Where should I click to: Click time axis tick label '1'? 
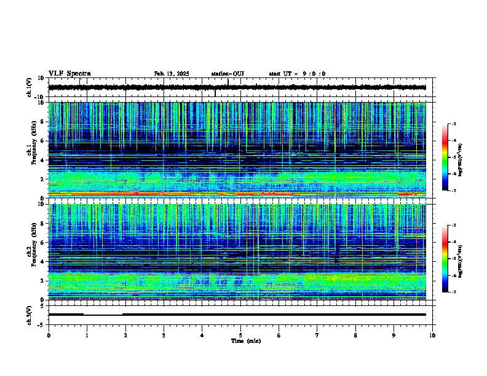pos(87,335)
